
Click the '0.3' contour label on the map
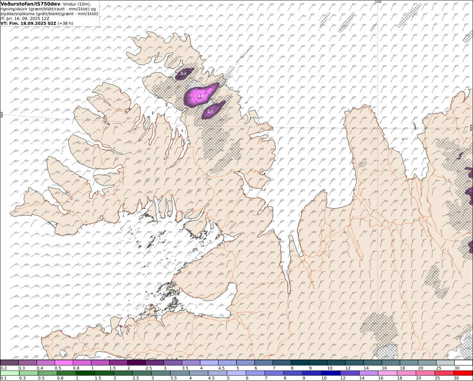pyautogui.click(x=183, y=74)
